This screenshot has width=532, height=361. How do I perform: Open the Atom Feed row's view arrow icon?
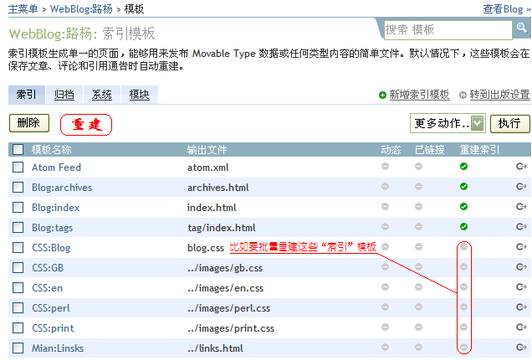[x=521, y=167]
